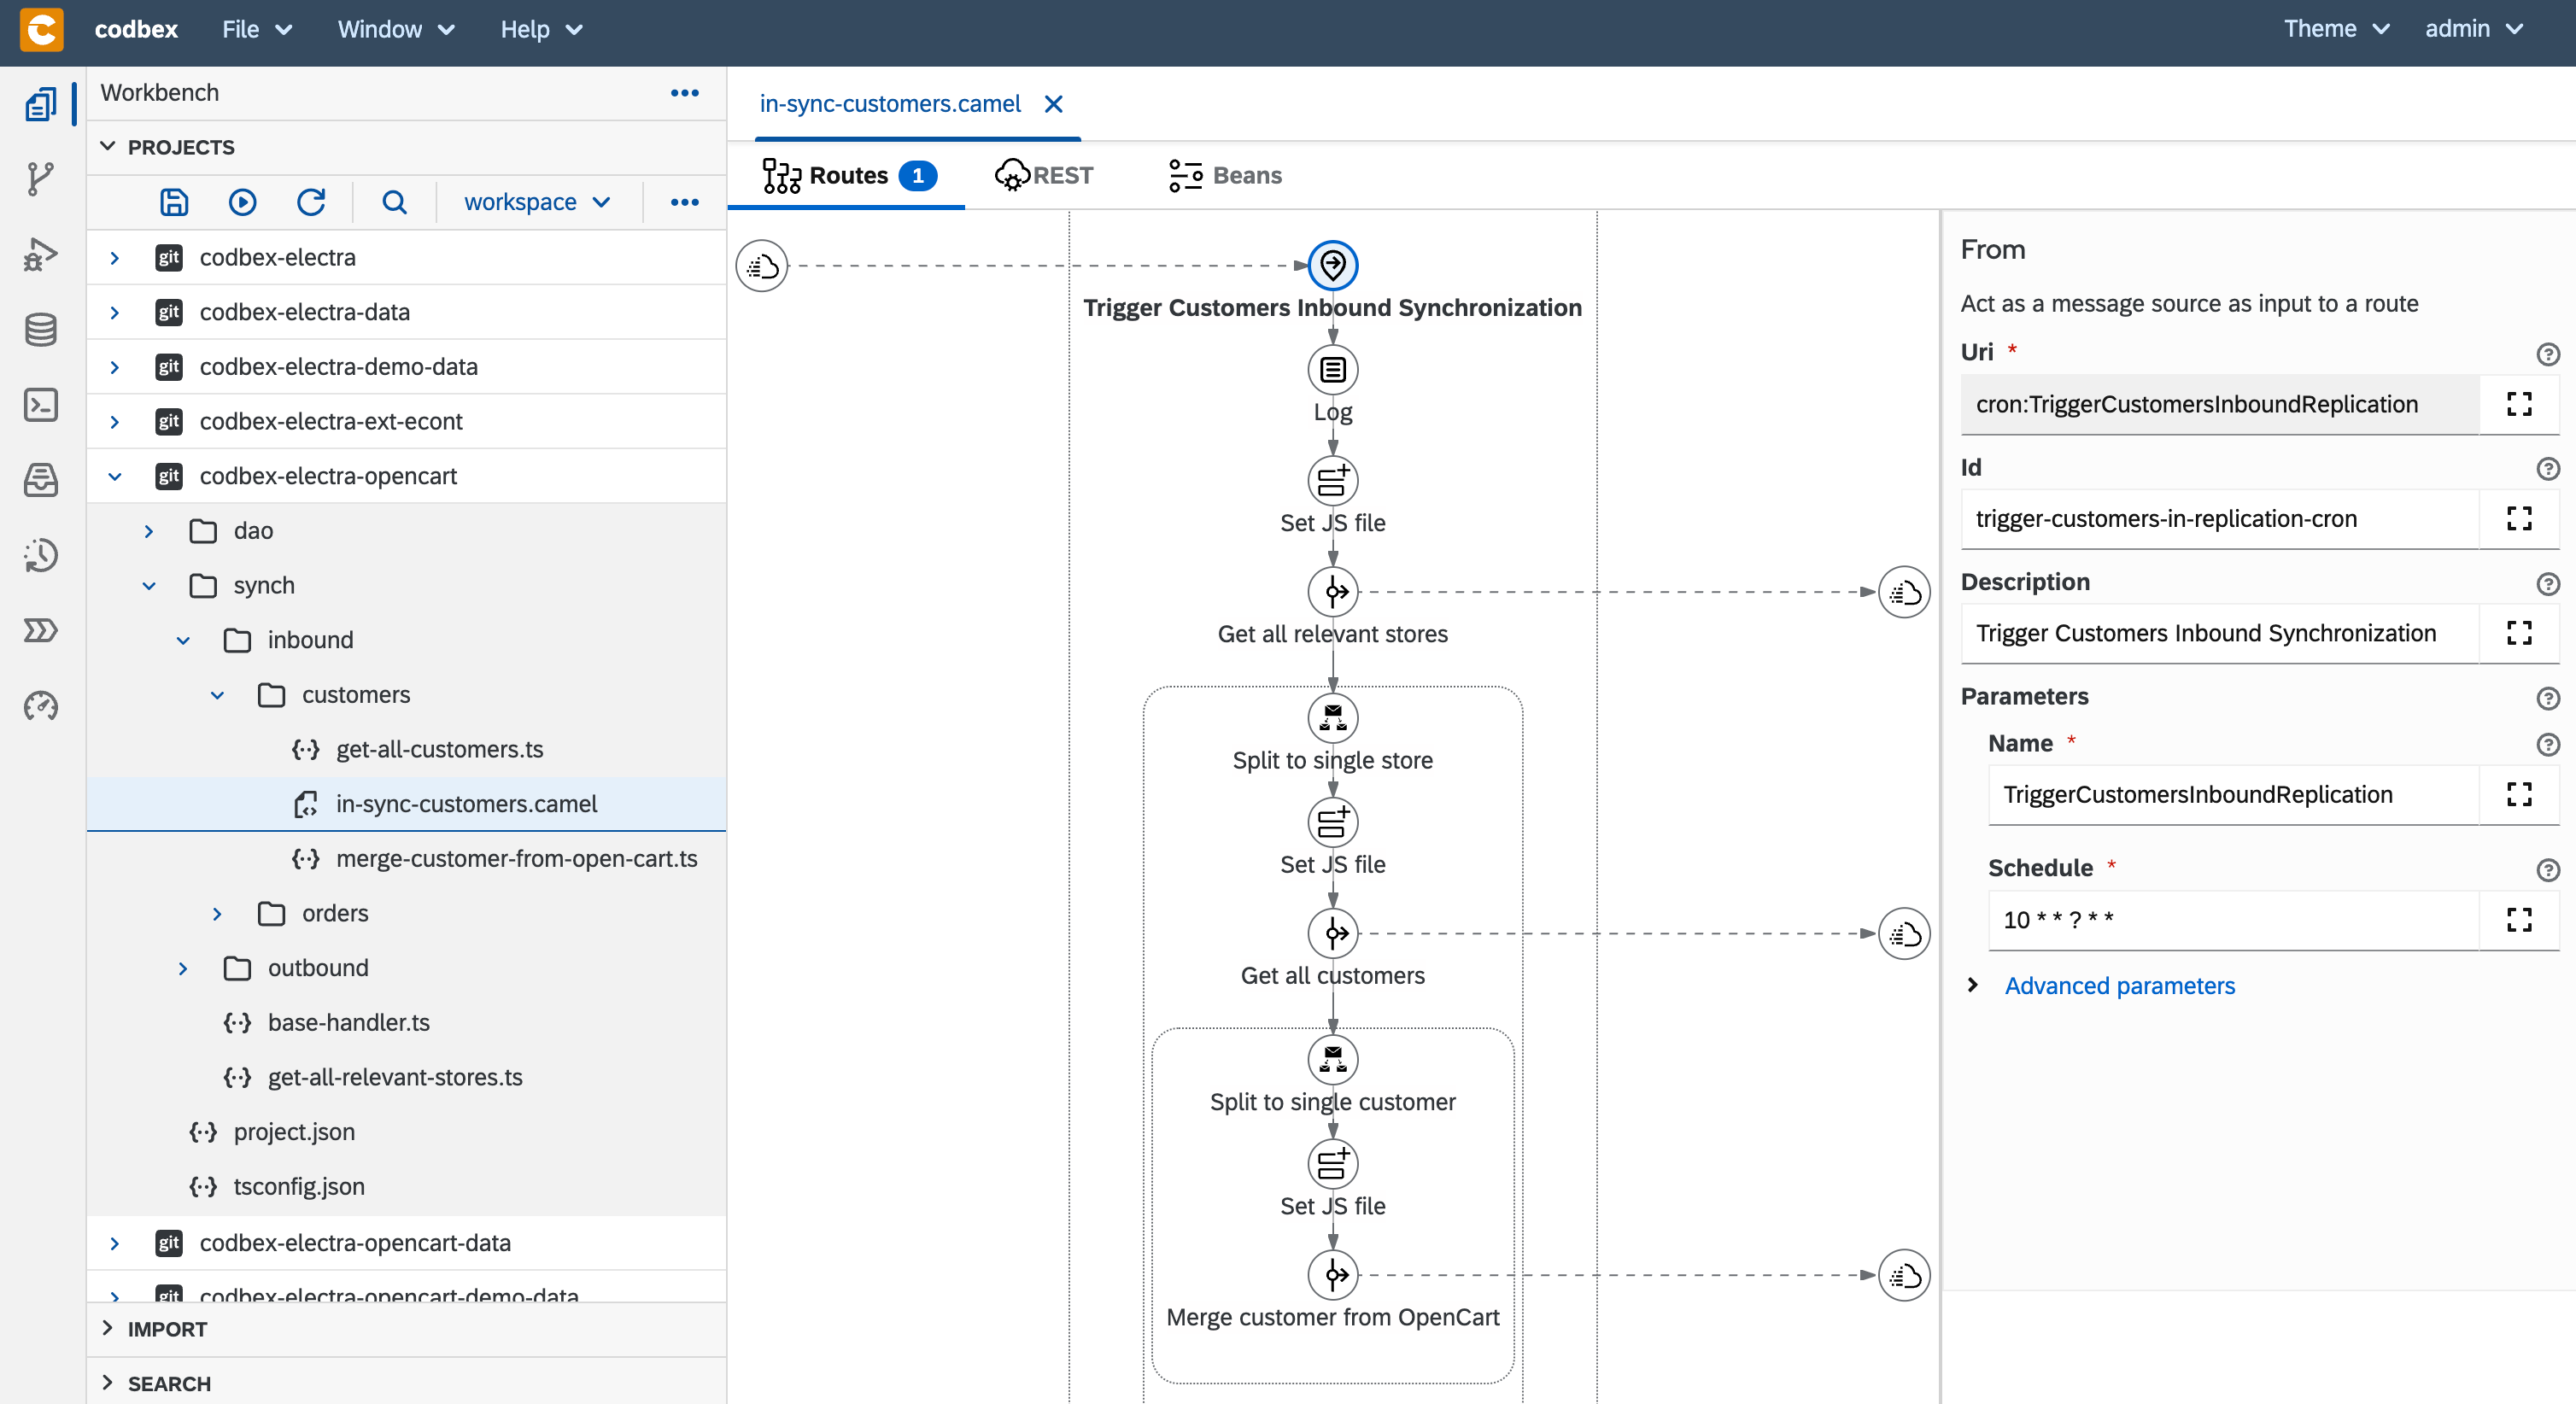Collapse the inbound folder
This screenshot has width=2576, height=1404.
(x=183, y=640)
